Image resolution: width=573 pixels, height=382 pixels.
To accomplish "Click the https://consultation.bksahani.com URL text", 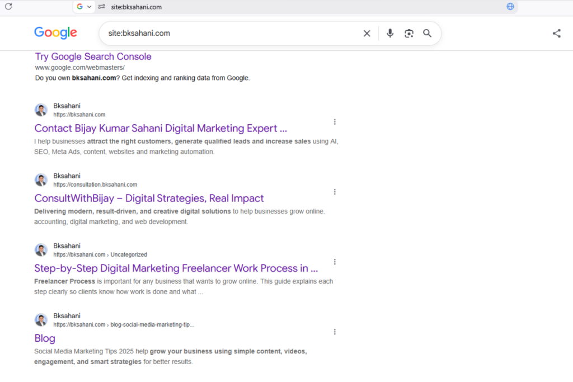I will [x=95, y=185].
